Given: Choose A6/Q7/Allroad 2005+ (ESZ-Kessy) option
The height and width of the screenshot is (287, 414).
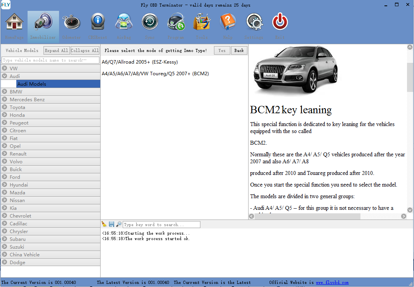Looking at the screenshot, I should click(140, 62).
